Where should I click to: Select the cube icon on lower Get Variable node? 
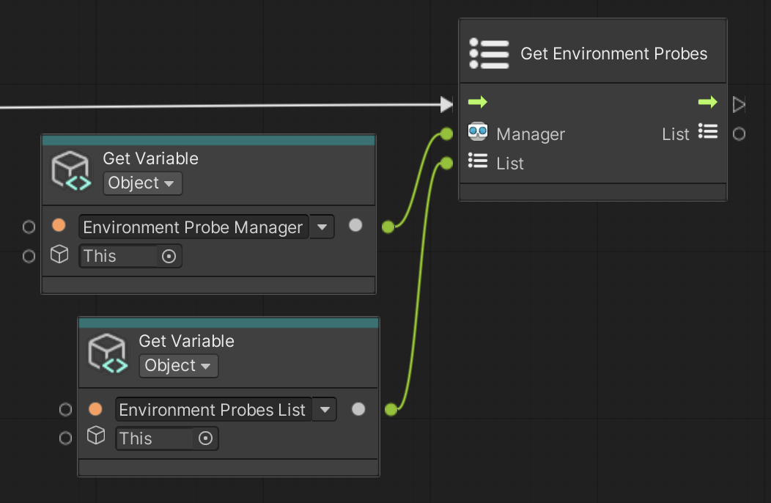tap(107, 352)
